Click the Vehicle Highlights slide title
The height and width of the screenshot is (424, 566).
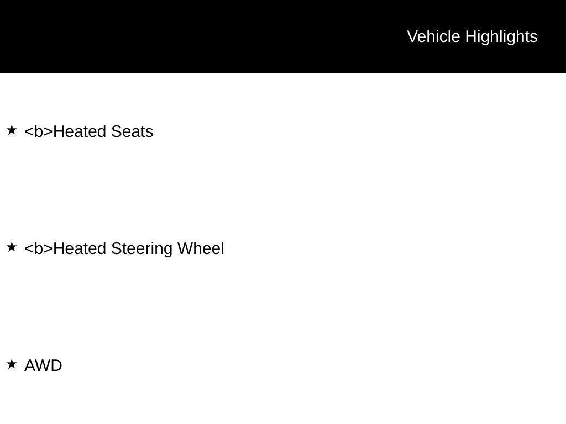point(472,36)
